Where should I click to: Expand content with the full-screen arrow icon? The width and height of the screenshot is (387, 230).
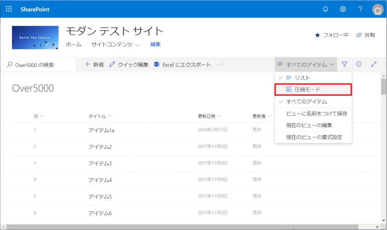(374, 64)
